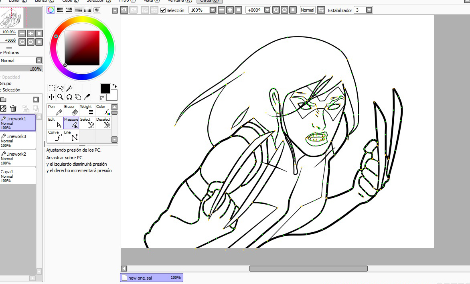Select the Linework2 layer

18,158
